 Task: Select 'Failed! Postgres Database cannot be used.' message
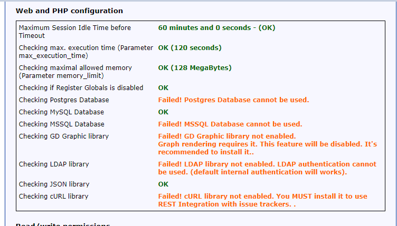[234, 100]
